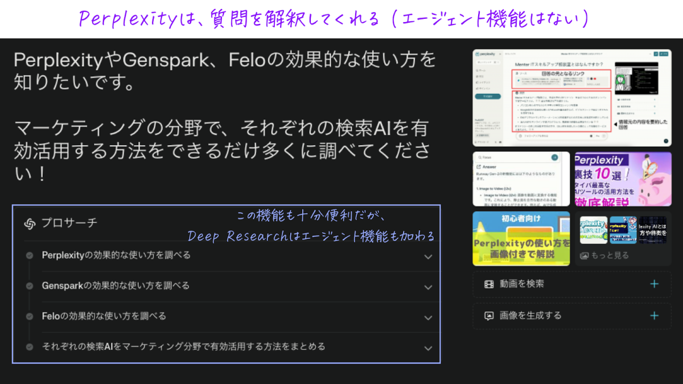This screenshot has width=683, height=384.
Task: Expand the Gensparkの効果的な使い方を調べる step chevron
Action: point(428,287)
